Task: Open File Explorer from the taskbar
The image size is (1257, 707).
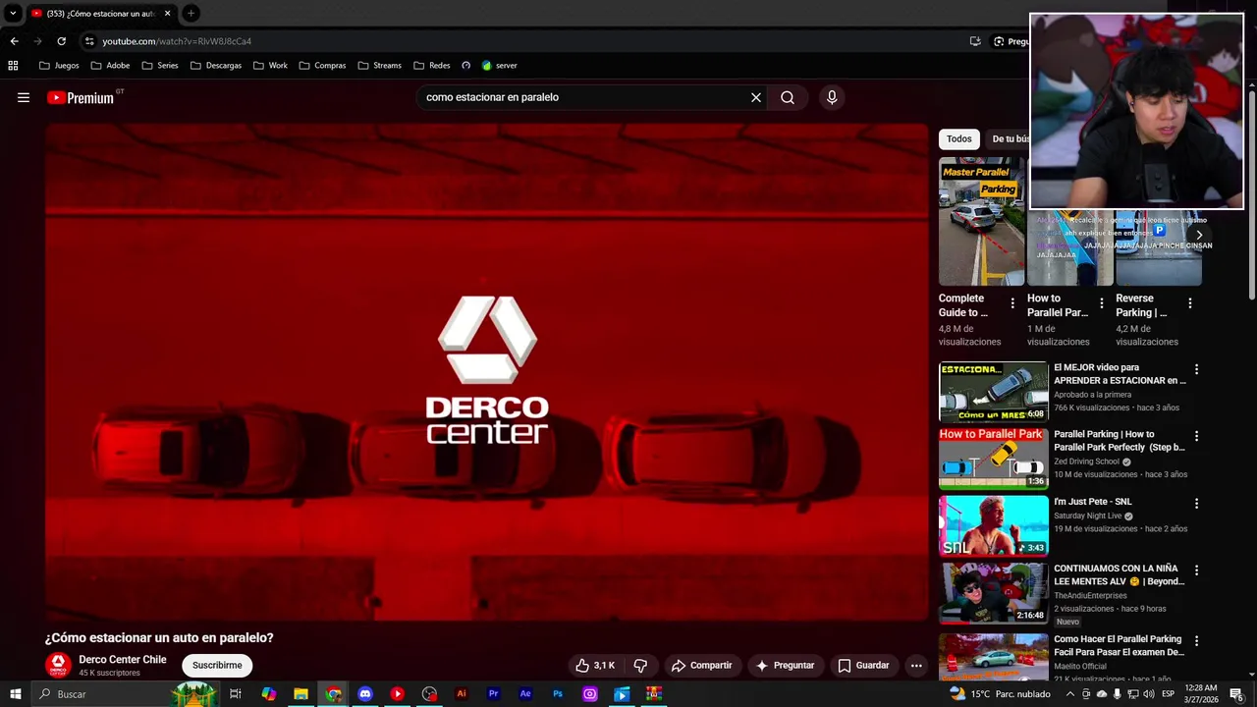Action: (x=301, y=694)
